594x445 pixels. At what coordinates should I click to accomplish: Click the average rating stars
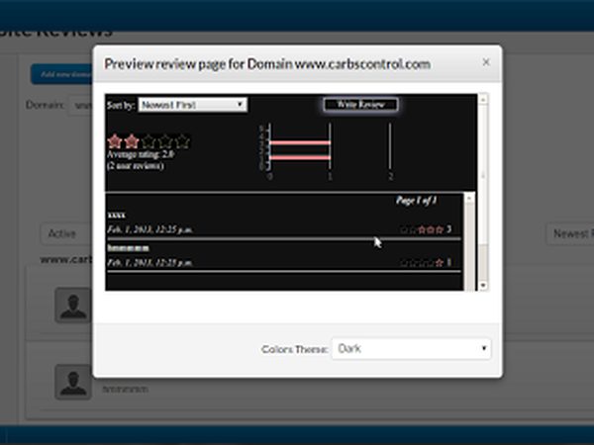click(x=148, y=141)
